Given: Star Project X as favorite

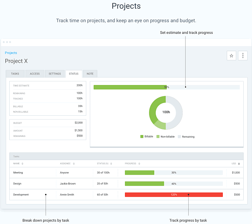Looking at the screenshot, I should 231,55.
